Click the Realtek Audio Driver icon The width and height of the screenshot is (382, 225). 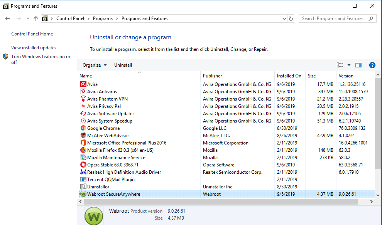(83, 172)
